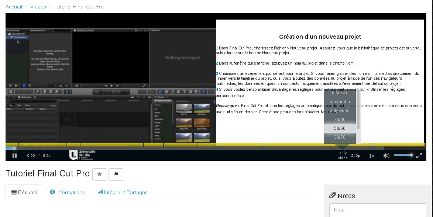The width and height of the screenshot is (433, 217).
Task: Select the 70/30 display layout
Action: click(x=340, y=120)
